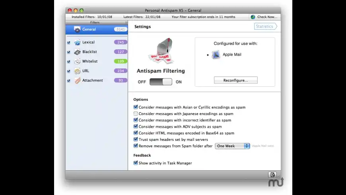Click Check Now... for filter updates
The image size is (346, 195).
pos(267,17)
